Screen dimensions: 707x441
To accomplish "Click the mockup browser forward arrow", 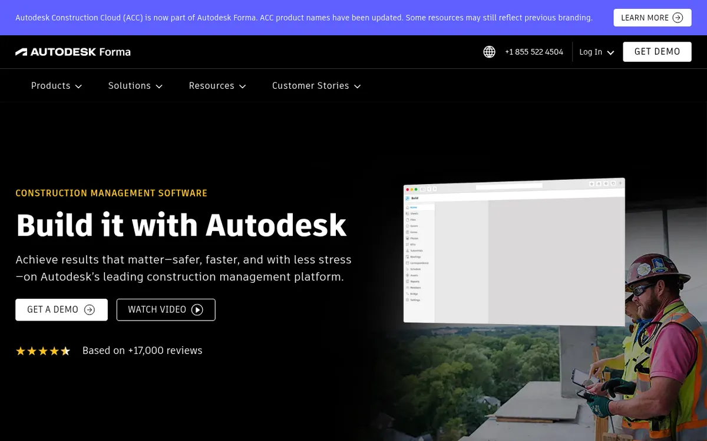I will coord(435,189).
